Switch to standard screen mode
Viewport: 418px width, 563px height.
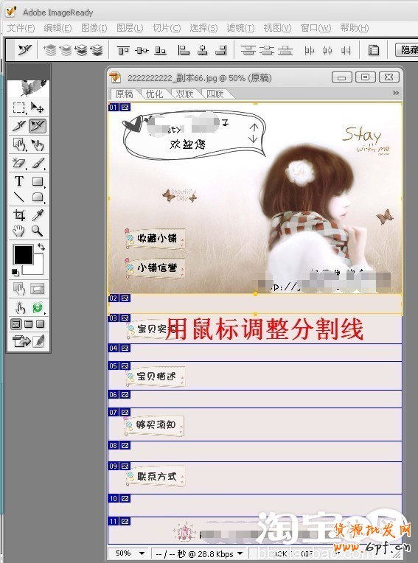tap(16, 324)
